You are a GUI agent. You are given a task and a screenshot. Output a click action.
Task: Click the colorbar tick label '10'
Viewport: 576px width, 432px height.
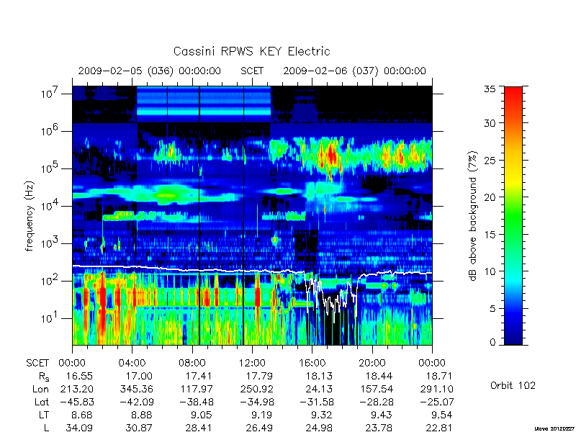click(490, 271)
